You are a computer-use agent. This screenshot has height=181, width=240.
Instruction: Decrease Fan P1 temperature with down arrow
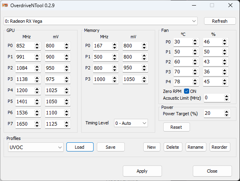(195, 53)
